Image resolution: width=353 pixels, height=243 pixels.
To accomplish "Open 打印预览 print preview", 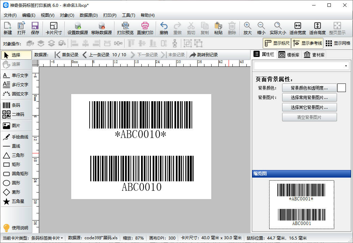I will [x=125, y=28].
